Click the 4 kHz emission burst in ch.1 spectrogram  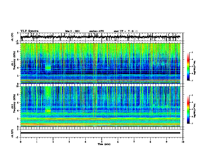pos(48,67)
